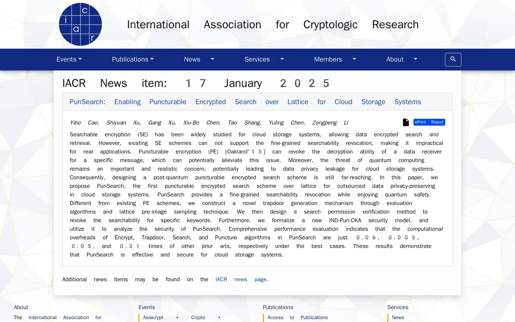
Task: Click the International Association for Cryptologic Research heading
Action: coord(273,24)
